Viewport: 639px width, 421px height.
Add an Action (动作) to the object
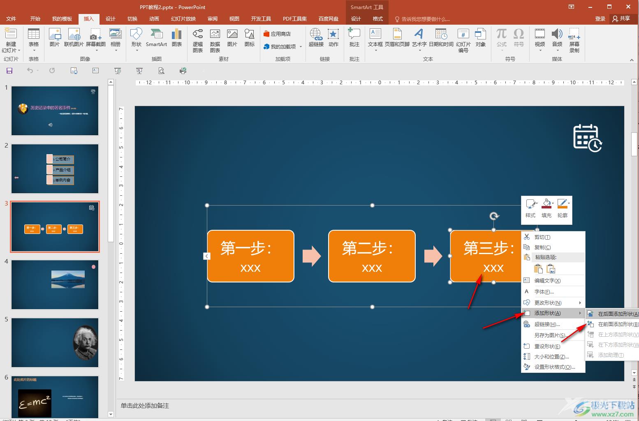[x=333, y=38]
